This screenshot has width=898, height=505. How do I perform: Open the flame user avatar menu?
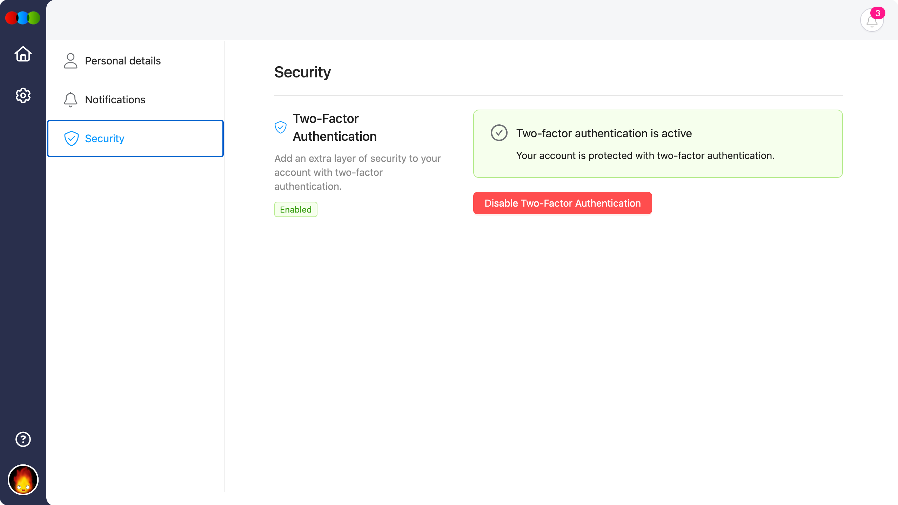tap(23, 479)
